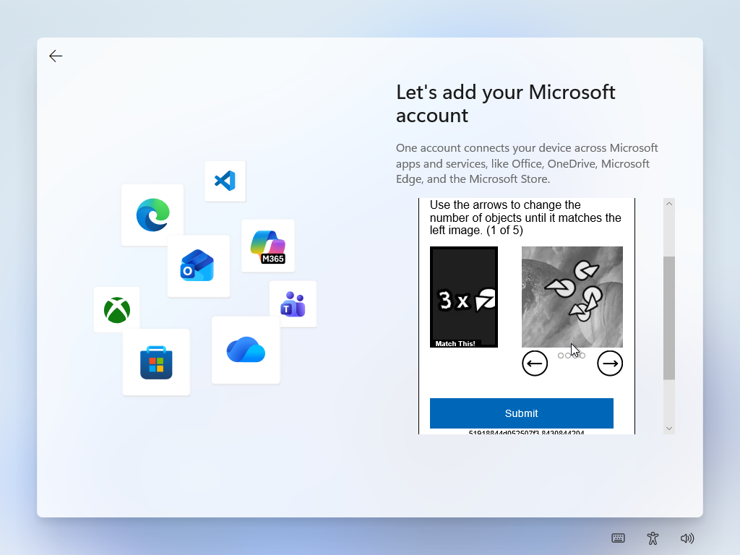
Task: Click the volume icon in the taskbar
Action: 687,538
